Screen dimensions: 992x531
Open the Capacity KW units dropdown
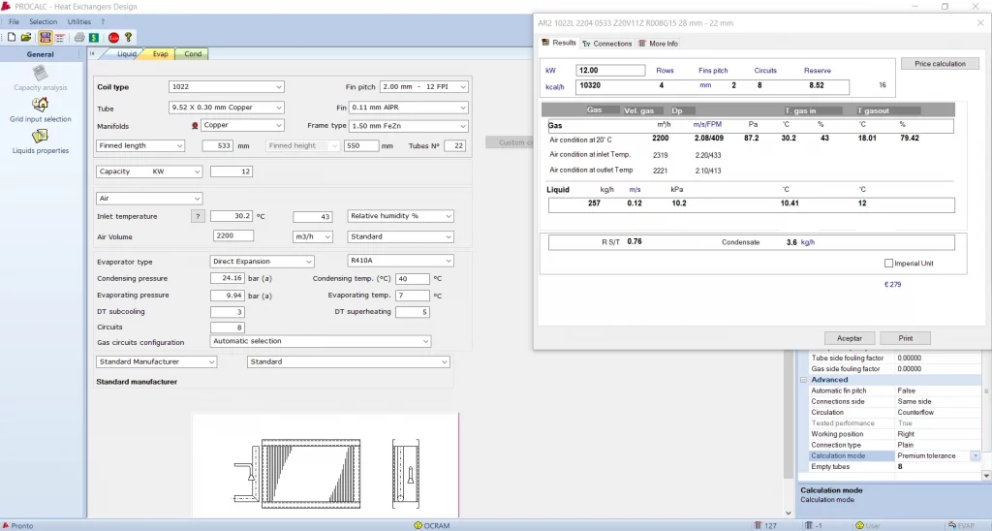click(149, 172)
